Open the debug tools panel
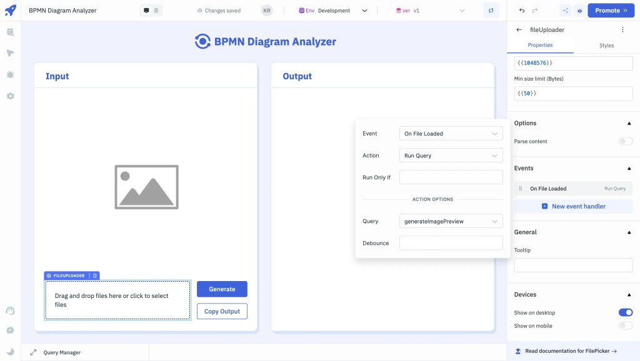 click(9, 74)
